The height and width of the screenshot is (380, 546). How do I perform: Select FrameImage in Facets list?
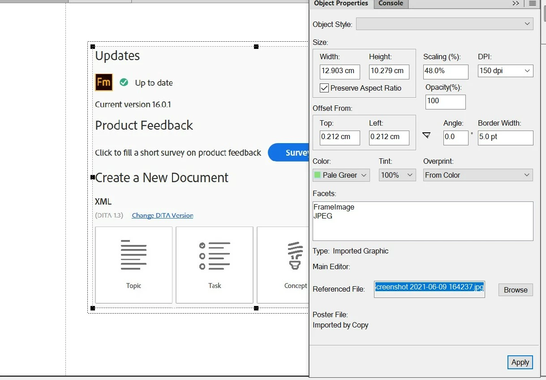334,207
